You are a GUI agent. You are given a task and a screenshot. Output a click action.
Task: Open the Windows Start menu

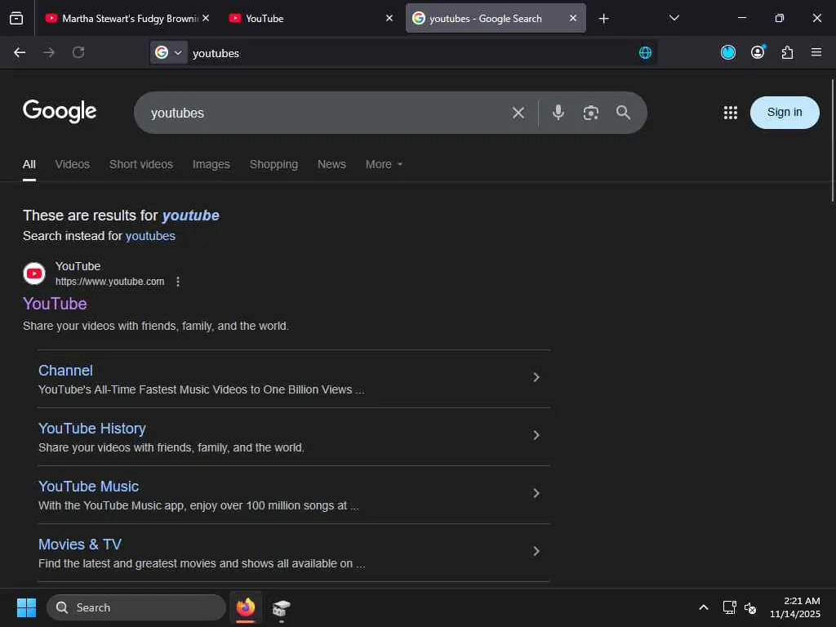(x=26, y=607)
